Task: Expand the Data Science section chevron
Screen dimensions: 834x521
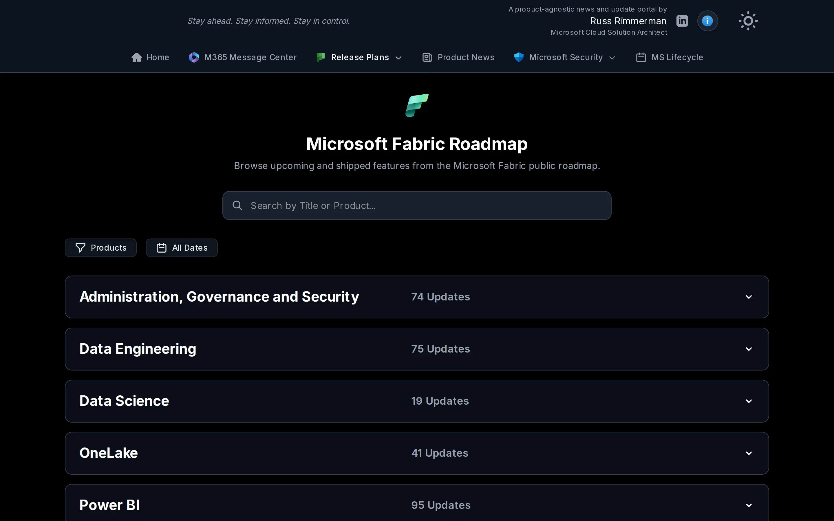Action: [x=749, y=401]
